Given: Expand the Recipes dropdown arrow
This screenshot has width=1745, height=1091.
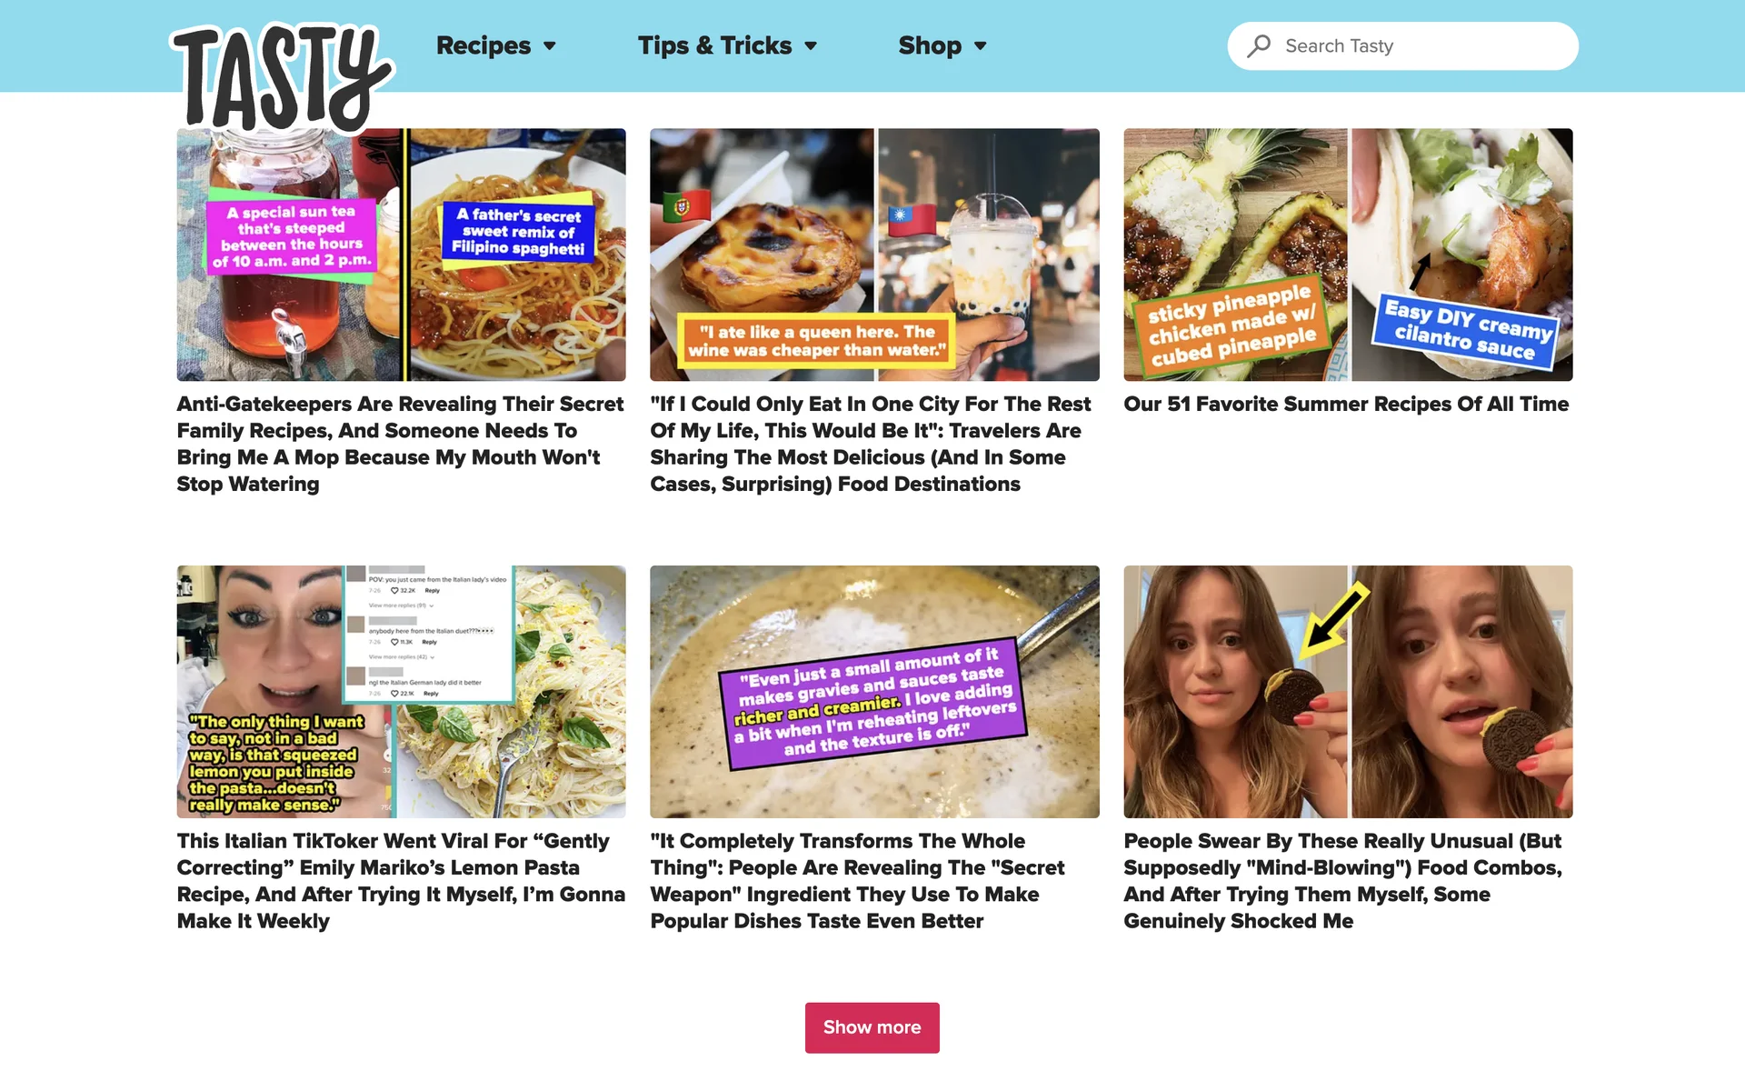Looking at the screenshot, I should (x=550, y=46).
